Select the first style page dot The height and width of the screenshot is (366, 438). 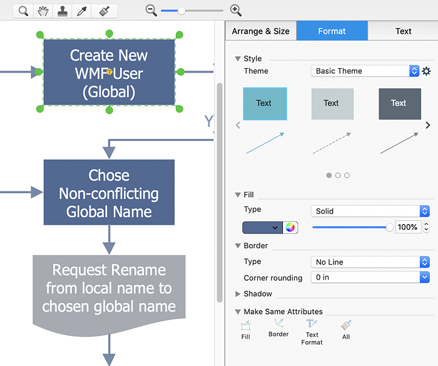pos(329,175)
